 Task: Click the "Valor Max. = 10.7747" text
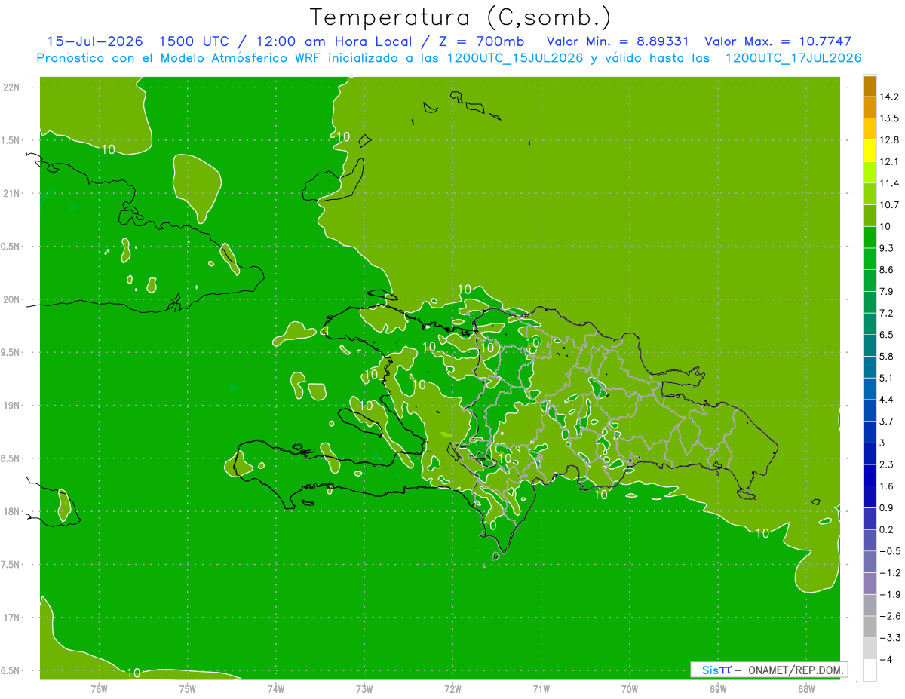click(778, 41)
